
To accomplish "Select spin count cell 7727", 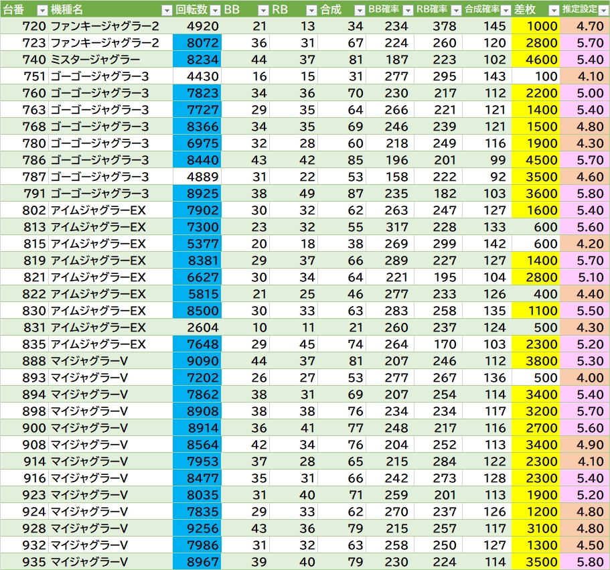I will click(x=198, y=110).
